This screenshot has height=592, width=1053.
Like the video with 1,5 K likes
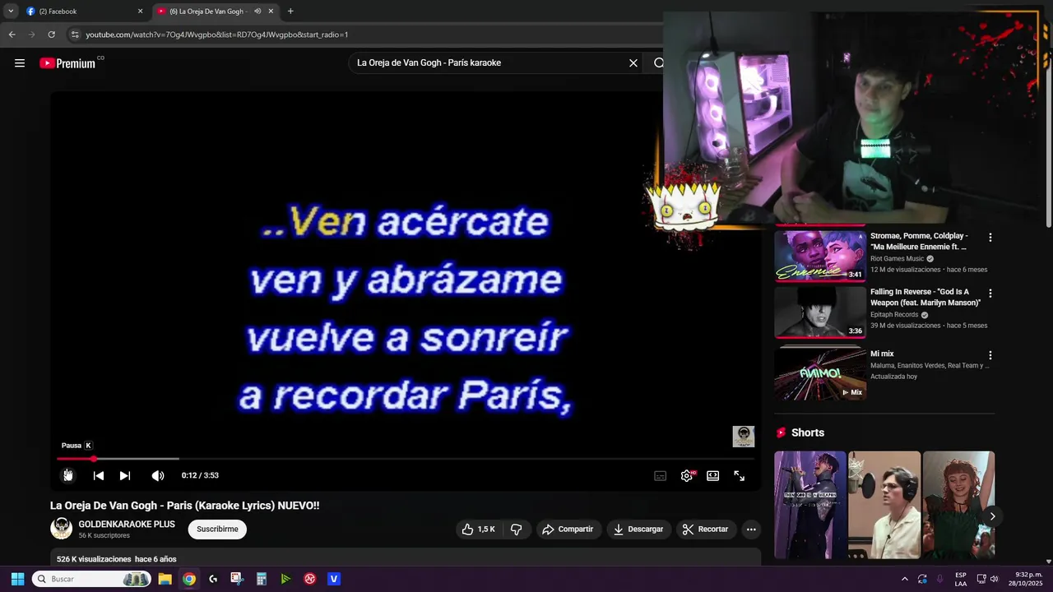(x=479, y=530)
